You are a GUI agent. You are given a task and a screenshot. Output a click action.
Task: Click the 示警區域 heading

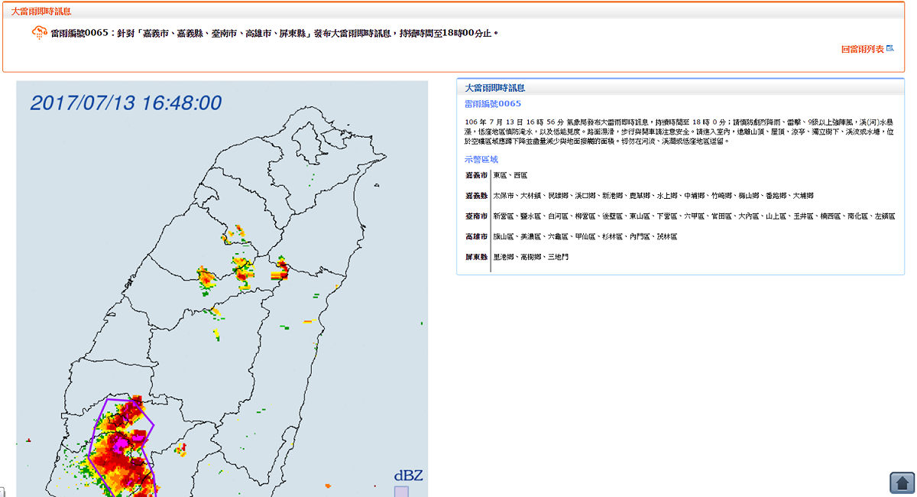tap(481, 159)
